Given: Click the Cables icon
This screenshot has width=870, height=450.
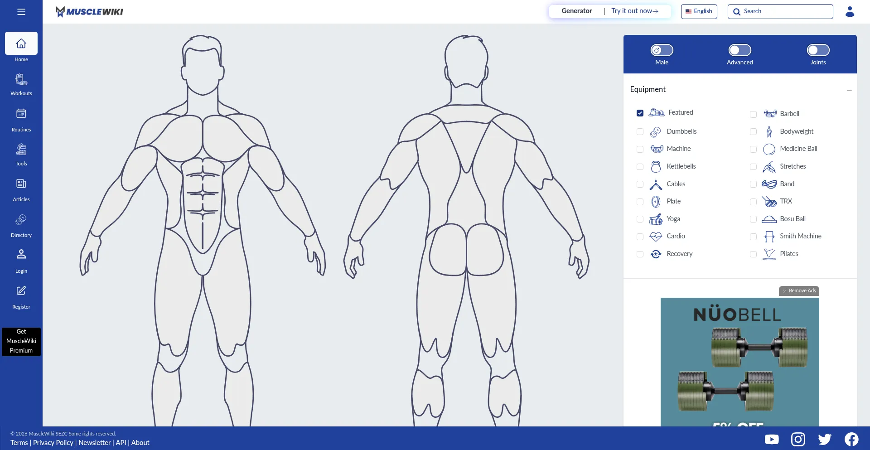Looking at the screenshot, I should tap(656, 184).
